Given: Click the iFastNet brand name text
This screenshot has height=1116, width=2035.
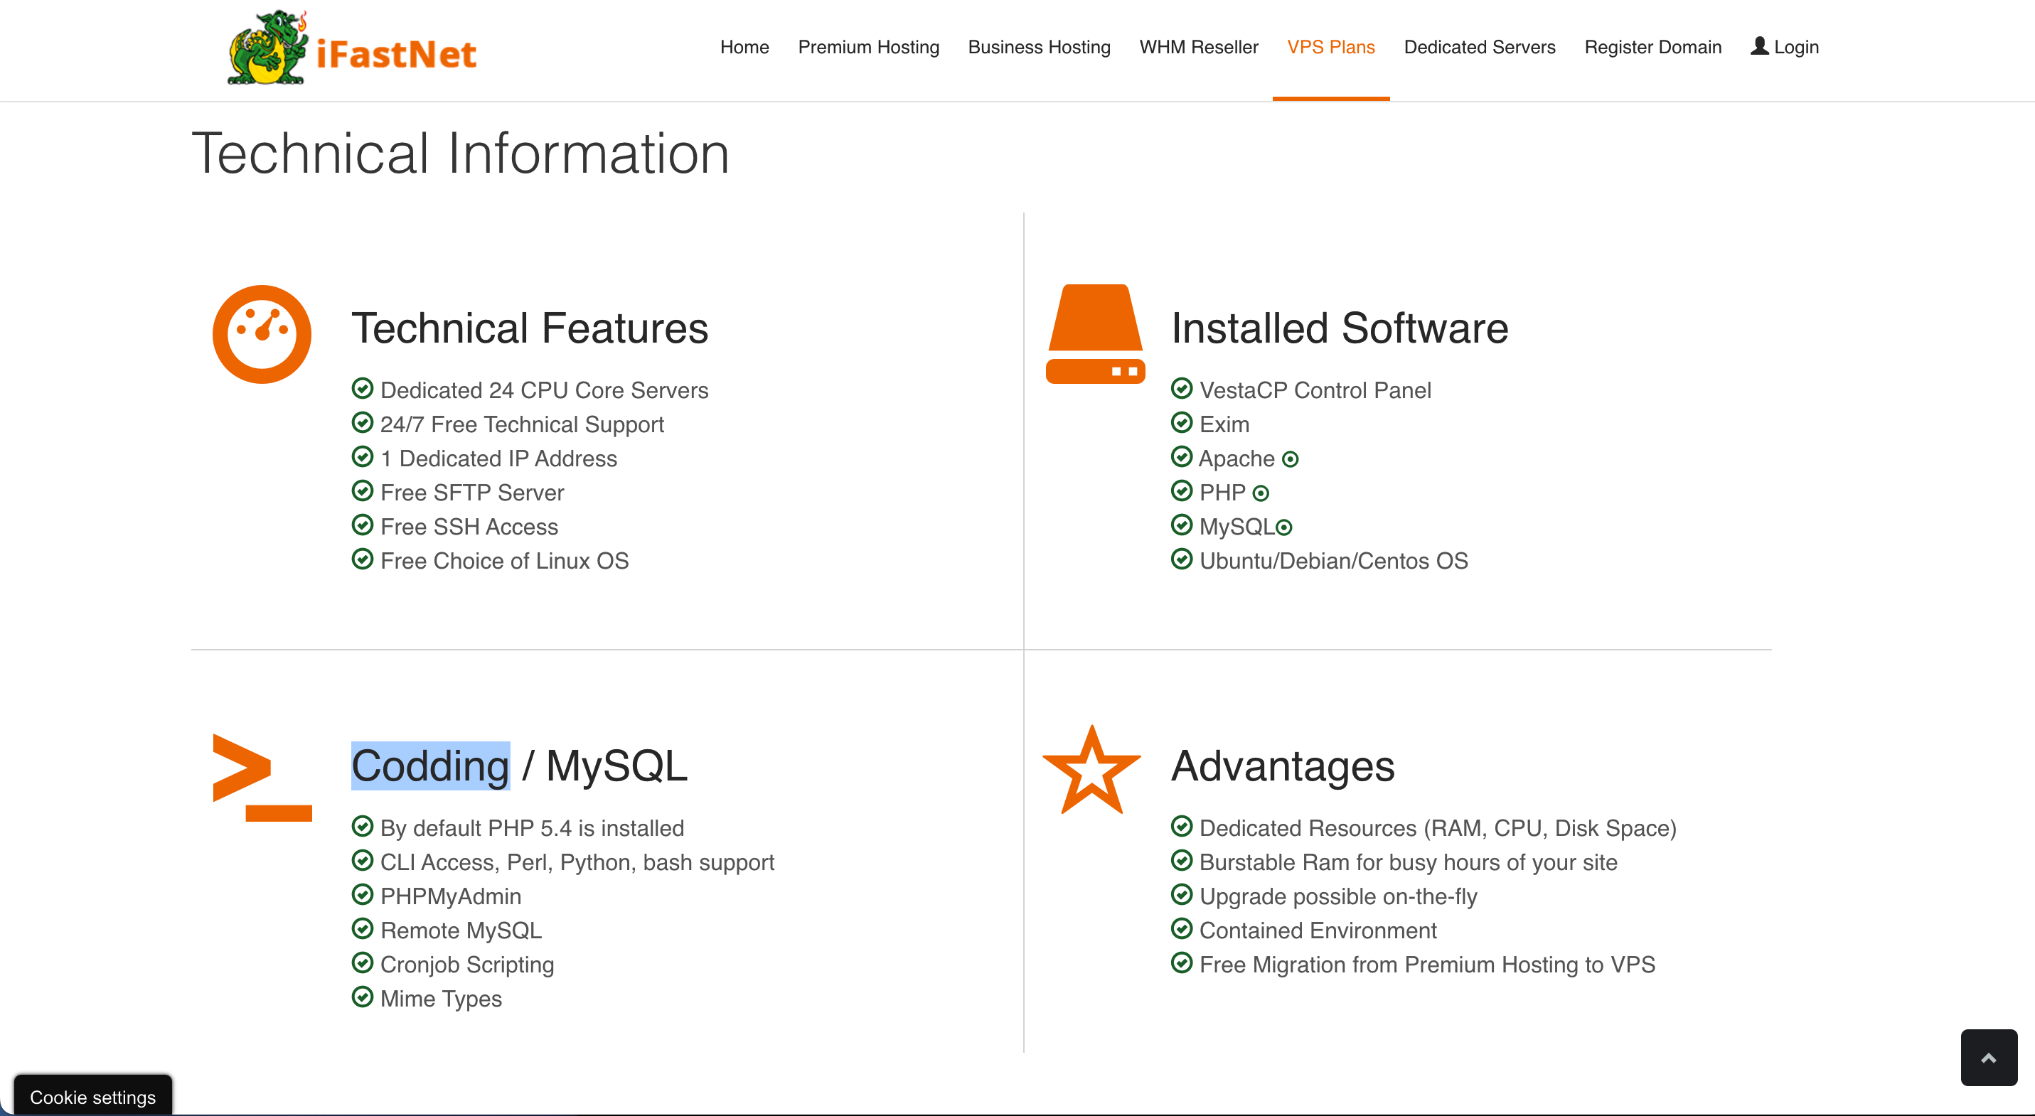Looking at the screenshot, I should coord(396,55).
